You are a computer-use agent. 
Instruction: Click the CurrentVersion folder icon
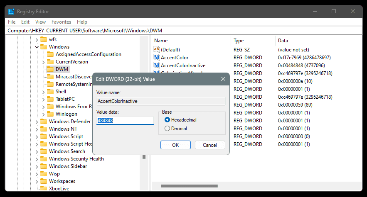coord(50,62)
